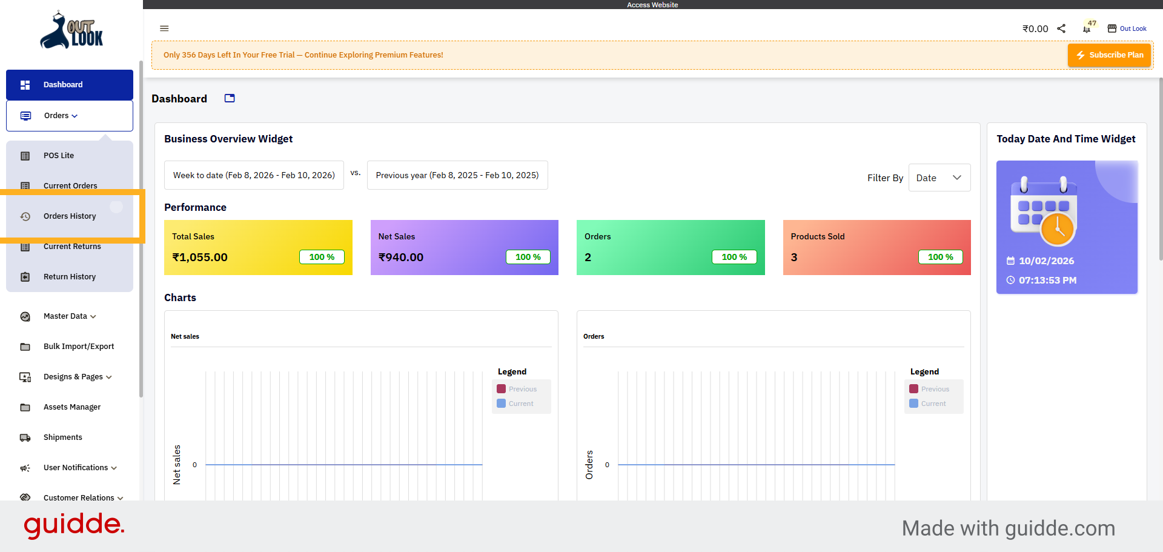Click the share icon in the top bar
Viewport: 1163px width, 552px height.
click(x=1061, y=28)
